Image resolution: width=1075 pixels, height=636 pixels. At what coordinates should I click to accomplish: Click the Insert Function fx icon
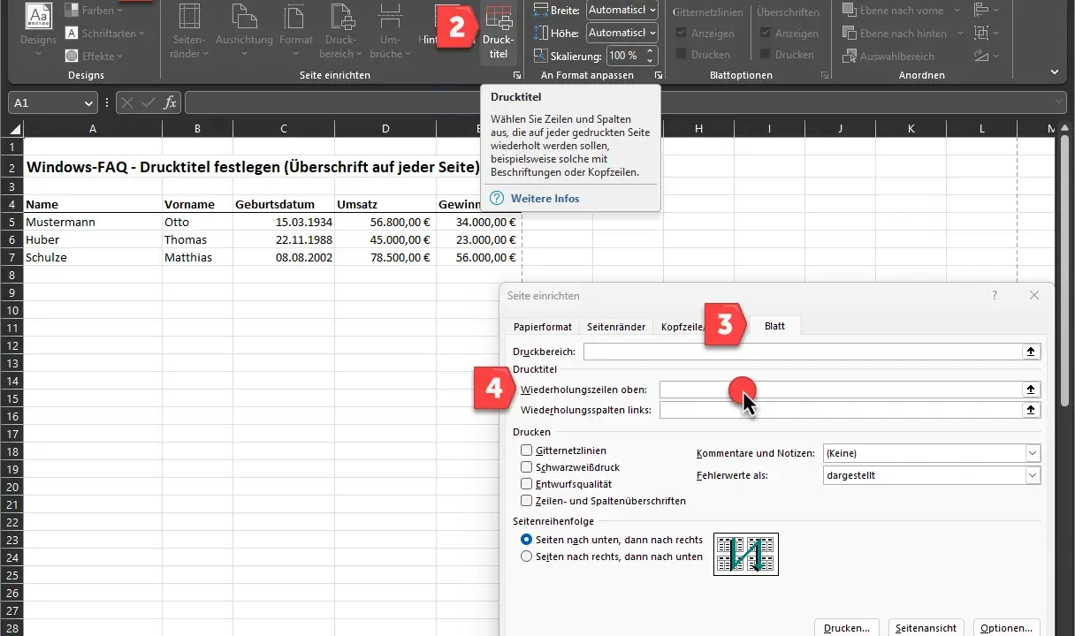[171, 103]
